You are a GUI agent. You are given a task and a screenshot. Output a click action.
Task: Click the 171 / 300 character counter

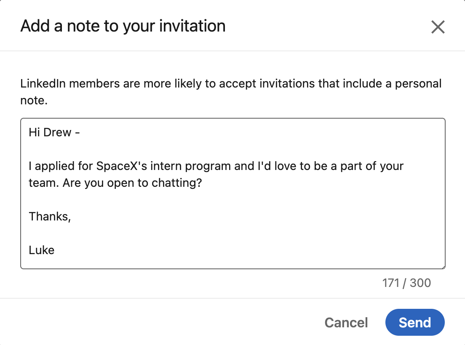click(x=406, y=283)
